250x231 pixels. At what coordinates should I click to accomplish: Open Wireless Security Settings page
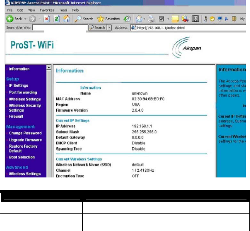[25, 108]
